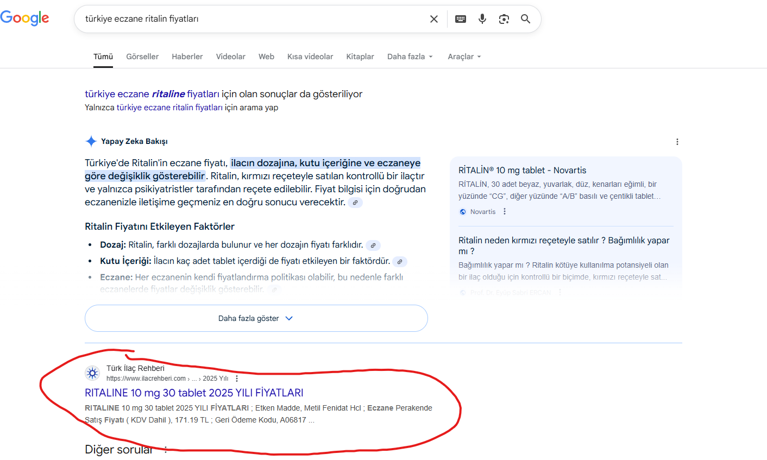Image resolution: width=767 pixels, height=460 pixels.
Task: Open Yapay Zeka Bakışı three-dot menu
Action: pyautogui.click(x=677, y=142)
